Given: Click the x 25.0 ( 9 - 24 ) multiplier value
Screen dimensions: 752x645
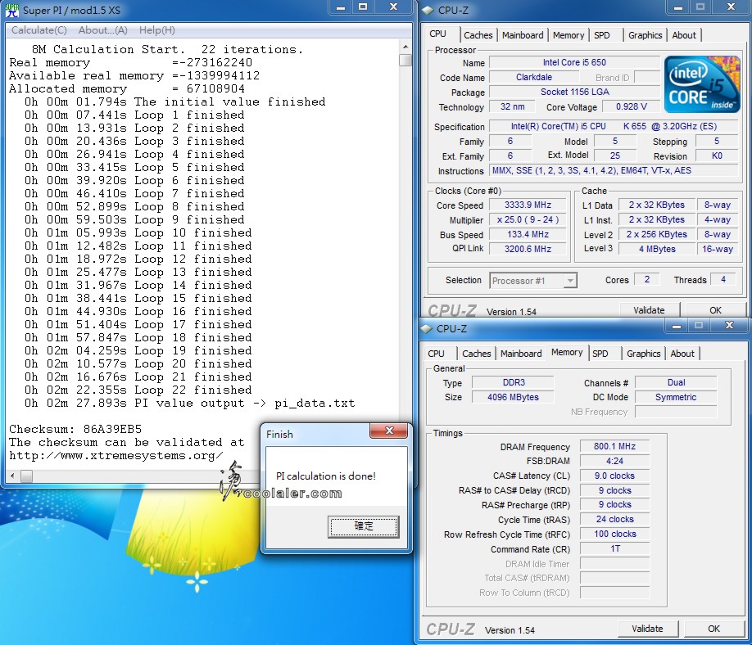Looking at the screenshot, I should [x=528, y=220].
